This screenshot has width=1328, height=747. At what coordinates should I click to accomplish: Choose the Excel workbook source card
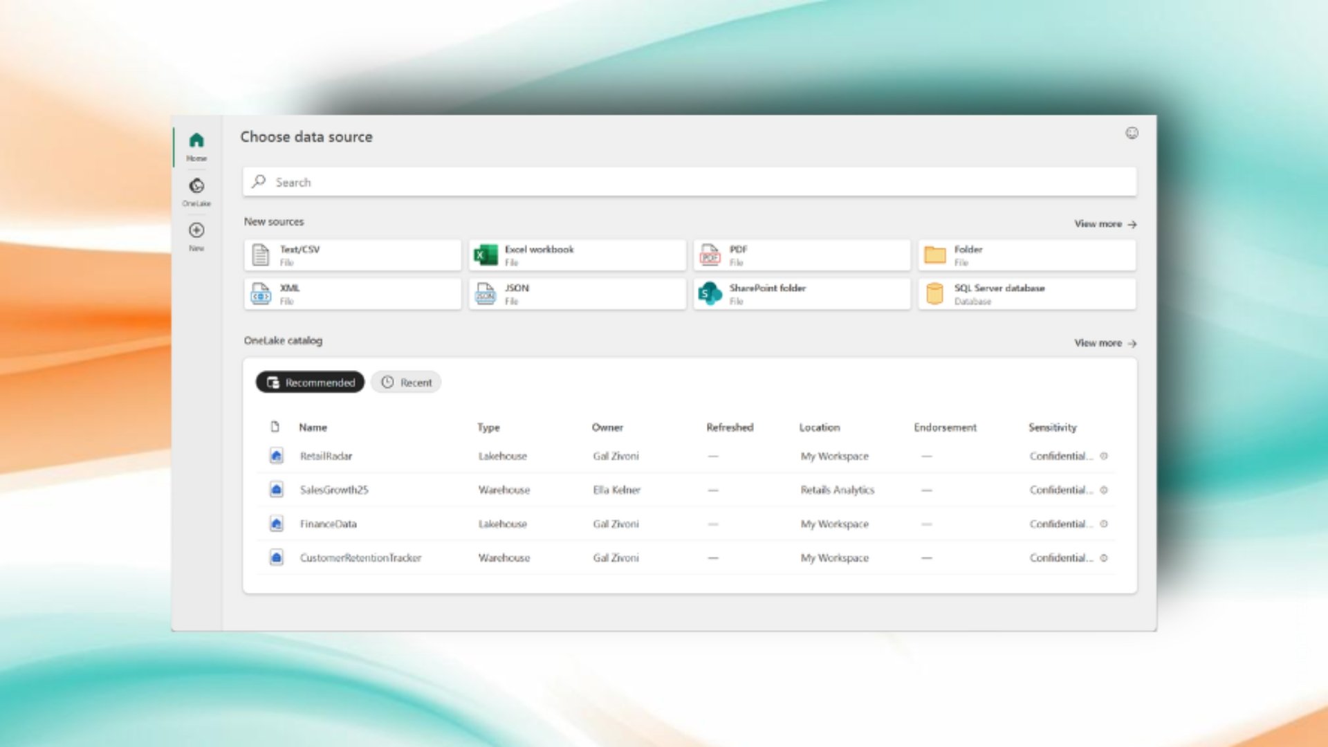(x=578, y=255)
